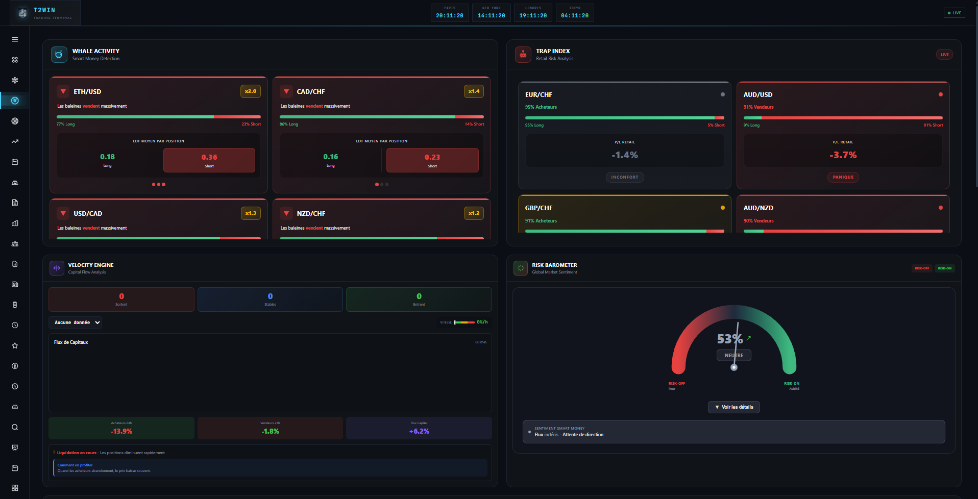Image resolution: width=978 pixels, height=499 pixels.
Task: Click the Velocity Engine header icon
Action: pos(57,268)
